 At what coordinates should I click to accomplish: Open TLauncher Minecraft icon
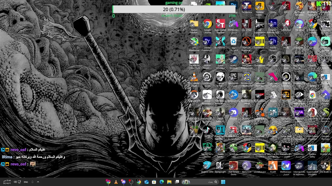299,43
